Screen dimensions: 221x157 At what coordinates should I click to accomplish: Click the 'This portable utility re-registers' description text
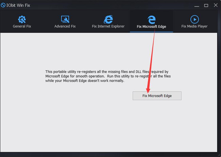(108, 76)
